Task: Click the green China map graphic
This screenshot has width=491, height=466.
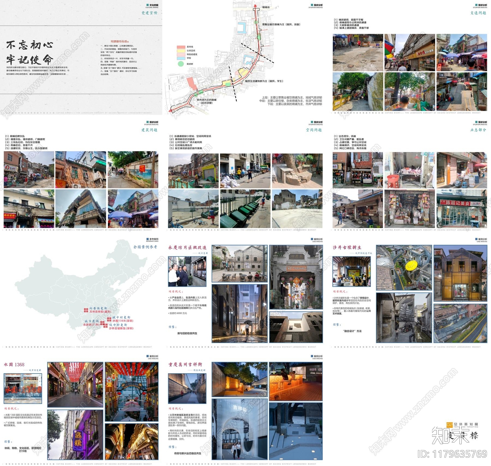Action: point(81,287)
